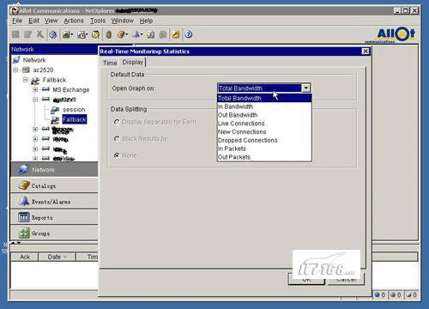Select Display Separately for Each option

(x=117, y=122)
